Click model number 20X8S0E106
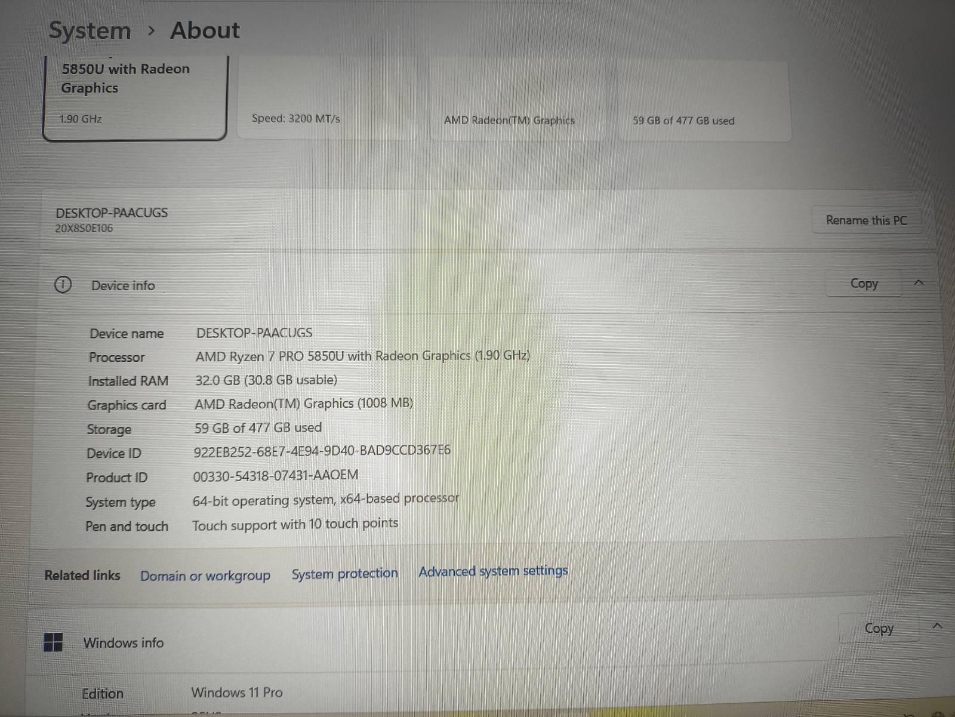 84,228
